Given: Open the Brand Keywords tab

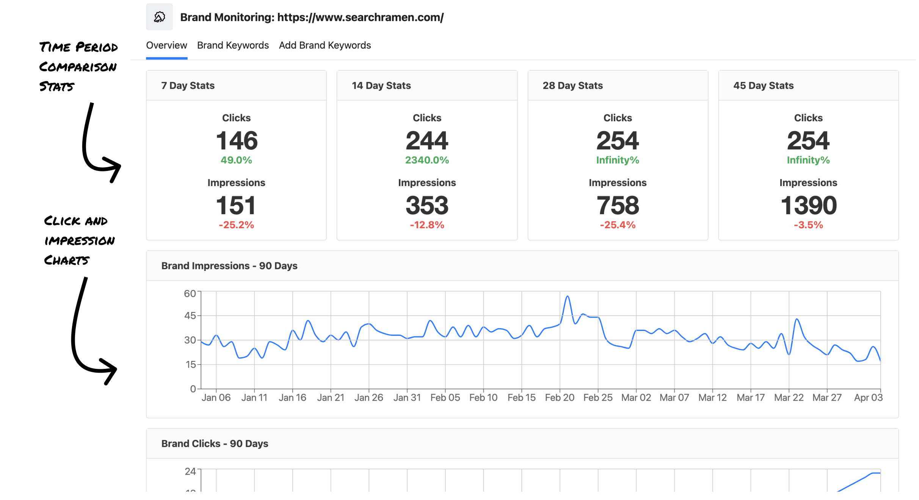Looking at the screenshot, I should point(233,45).
